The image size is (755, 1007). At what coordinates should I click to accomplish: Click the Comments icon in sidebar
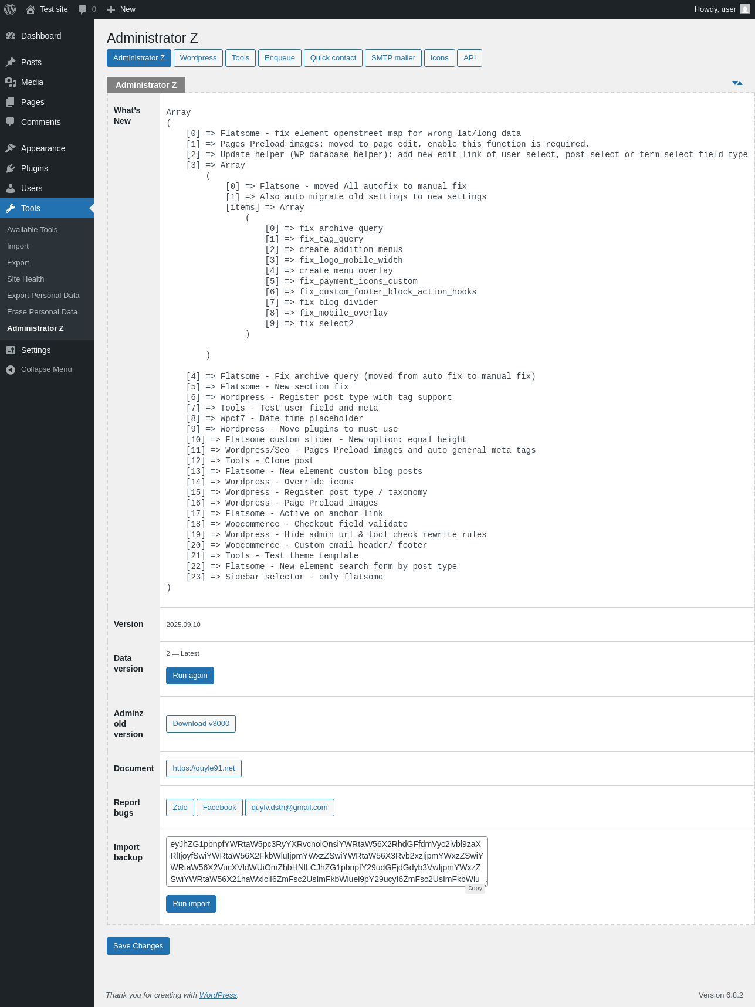pyautogui.click(x=11, y=122)
